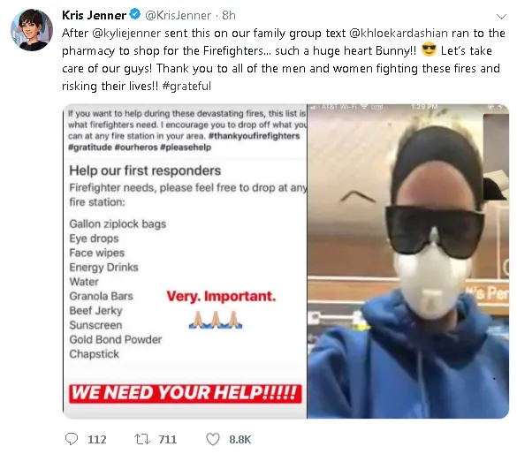Open the firefighter needs list image
The width and height of the screenshot is (517, 454).
(185, 261)
